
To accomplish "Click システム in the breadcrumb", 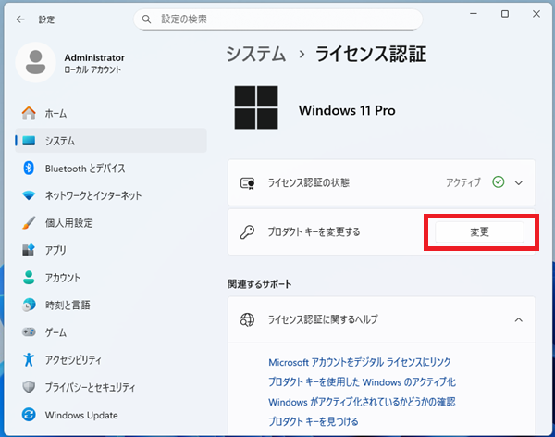I will [255, 55].
